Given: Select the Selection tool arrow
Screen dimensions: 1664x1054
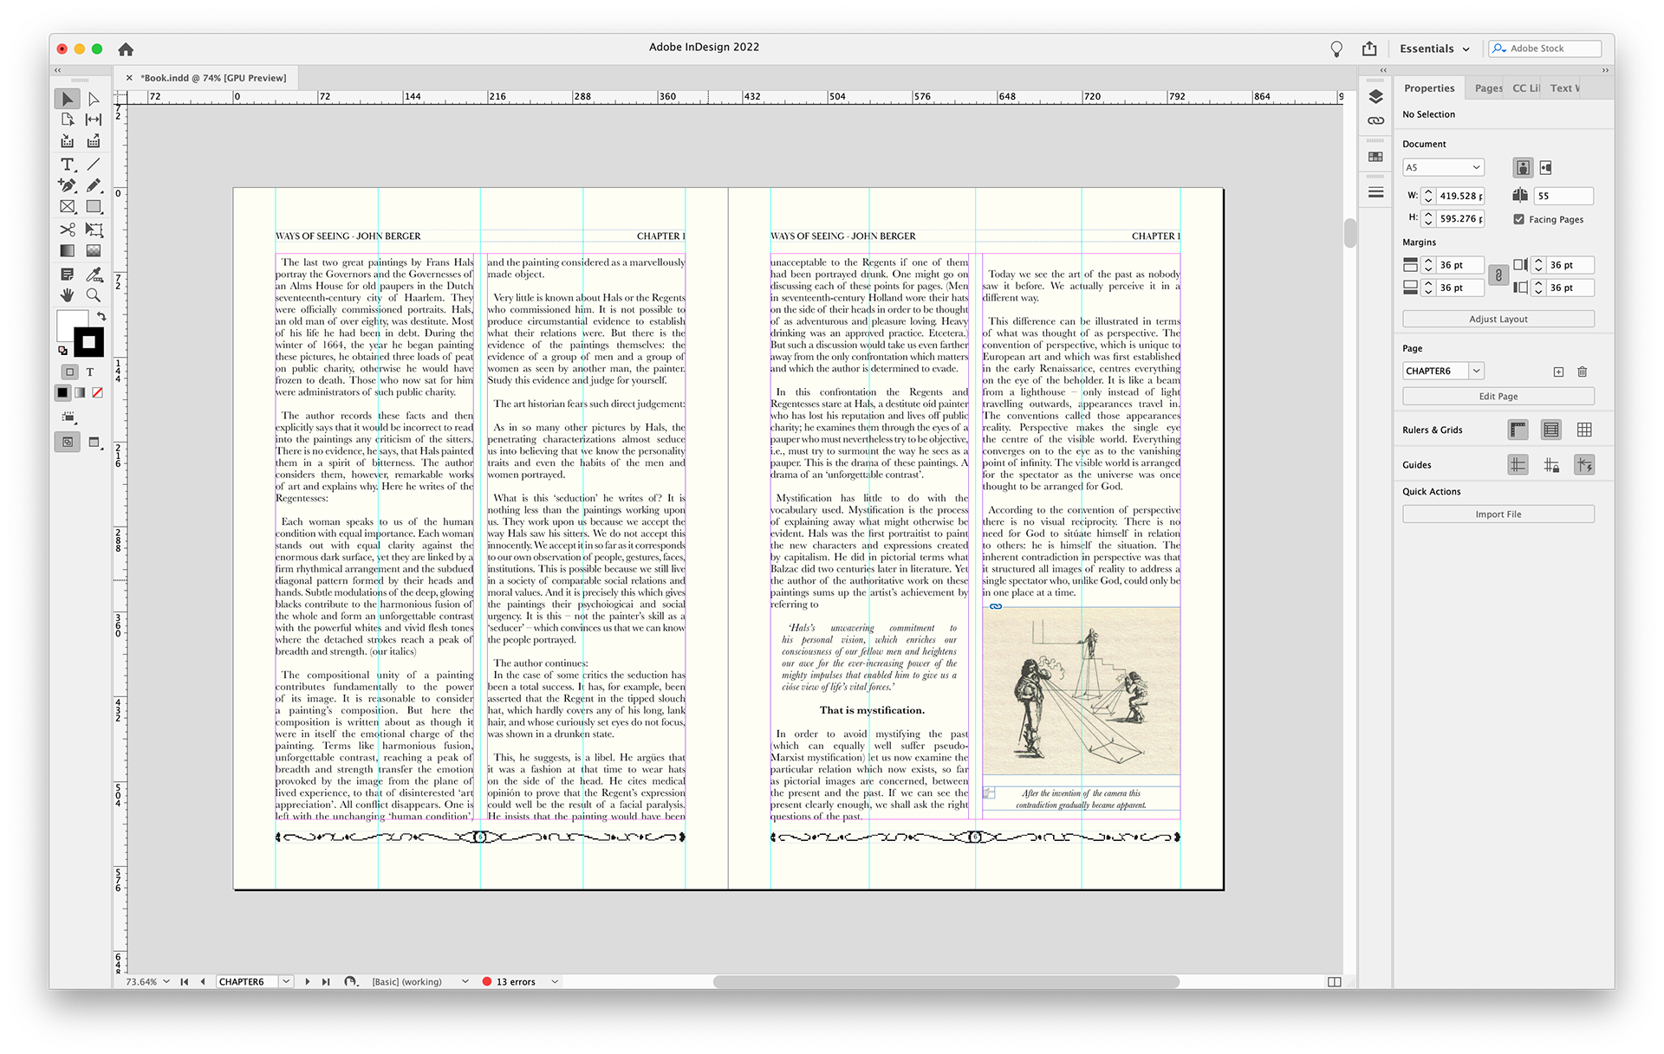Looking at the screenshot, I should [68, 99].
